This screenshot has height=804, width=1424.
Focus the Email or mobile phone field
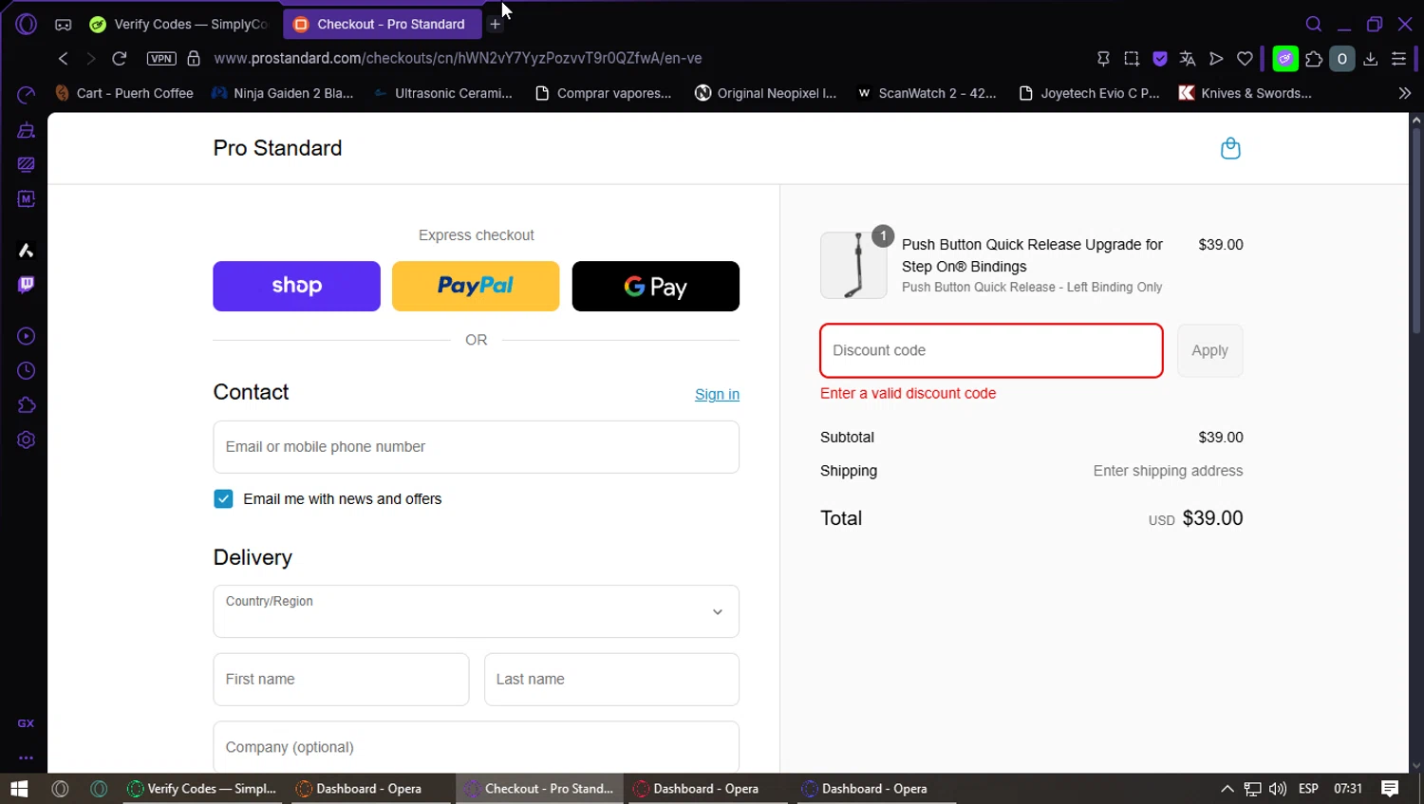point(476,447)
